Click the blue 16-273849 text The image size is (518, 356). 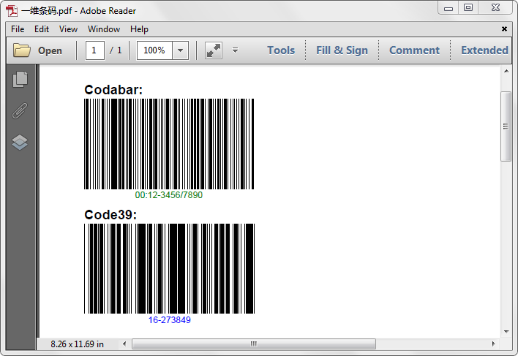[x=170, y=320]
